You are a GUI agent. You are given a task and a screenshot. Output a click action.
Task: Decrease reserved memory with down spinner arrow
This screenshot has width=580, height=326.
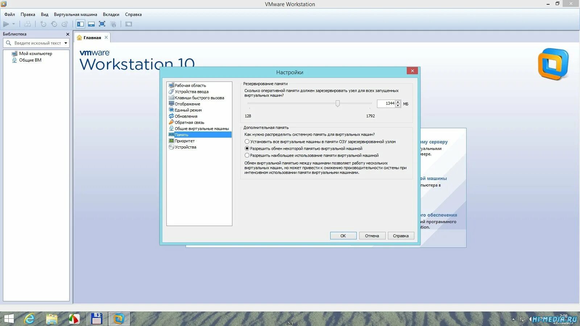(398, 106)
